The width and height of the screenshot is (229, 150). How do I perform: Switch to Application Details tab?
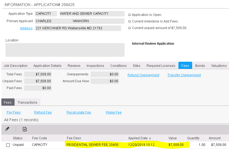48,66
